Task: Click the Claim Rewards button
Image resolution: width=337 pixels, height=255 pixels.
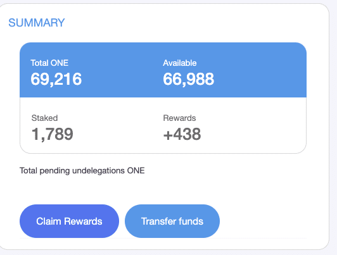Action: [x=69, y=221]
